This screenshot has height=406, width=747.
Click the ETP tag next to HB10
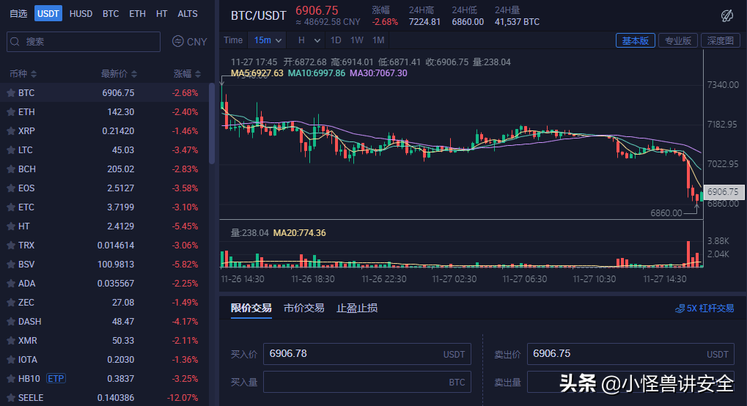[x=56, y=379]
